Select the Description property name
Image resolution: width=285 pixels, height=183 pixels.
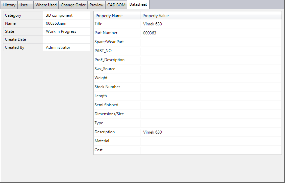(105, 132)
